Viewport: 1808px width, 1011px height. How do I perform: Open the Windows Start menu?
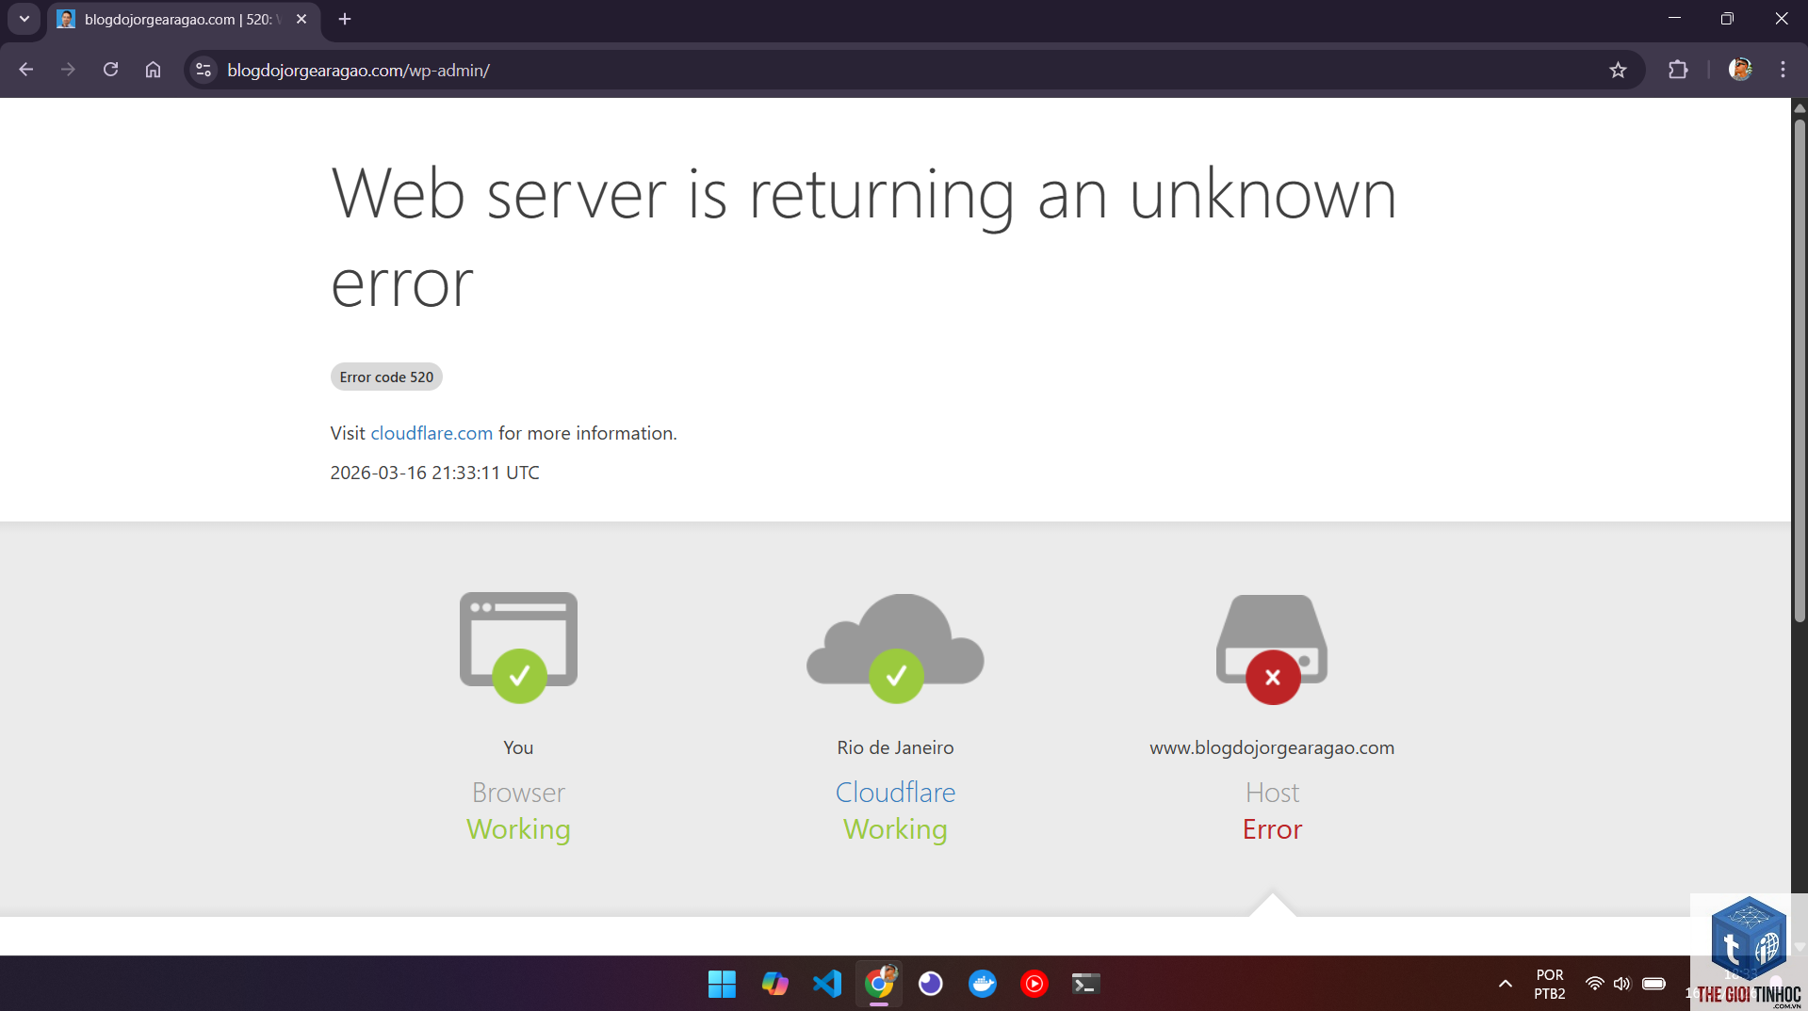(x=722, y=984)
